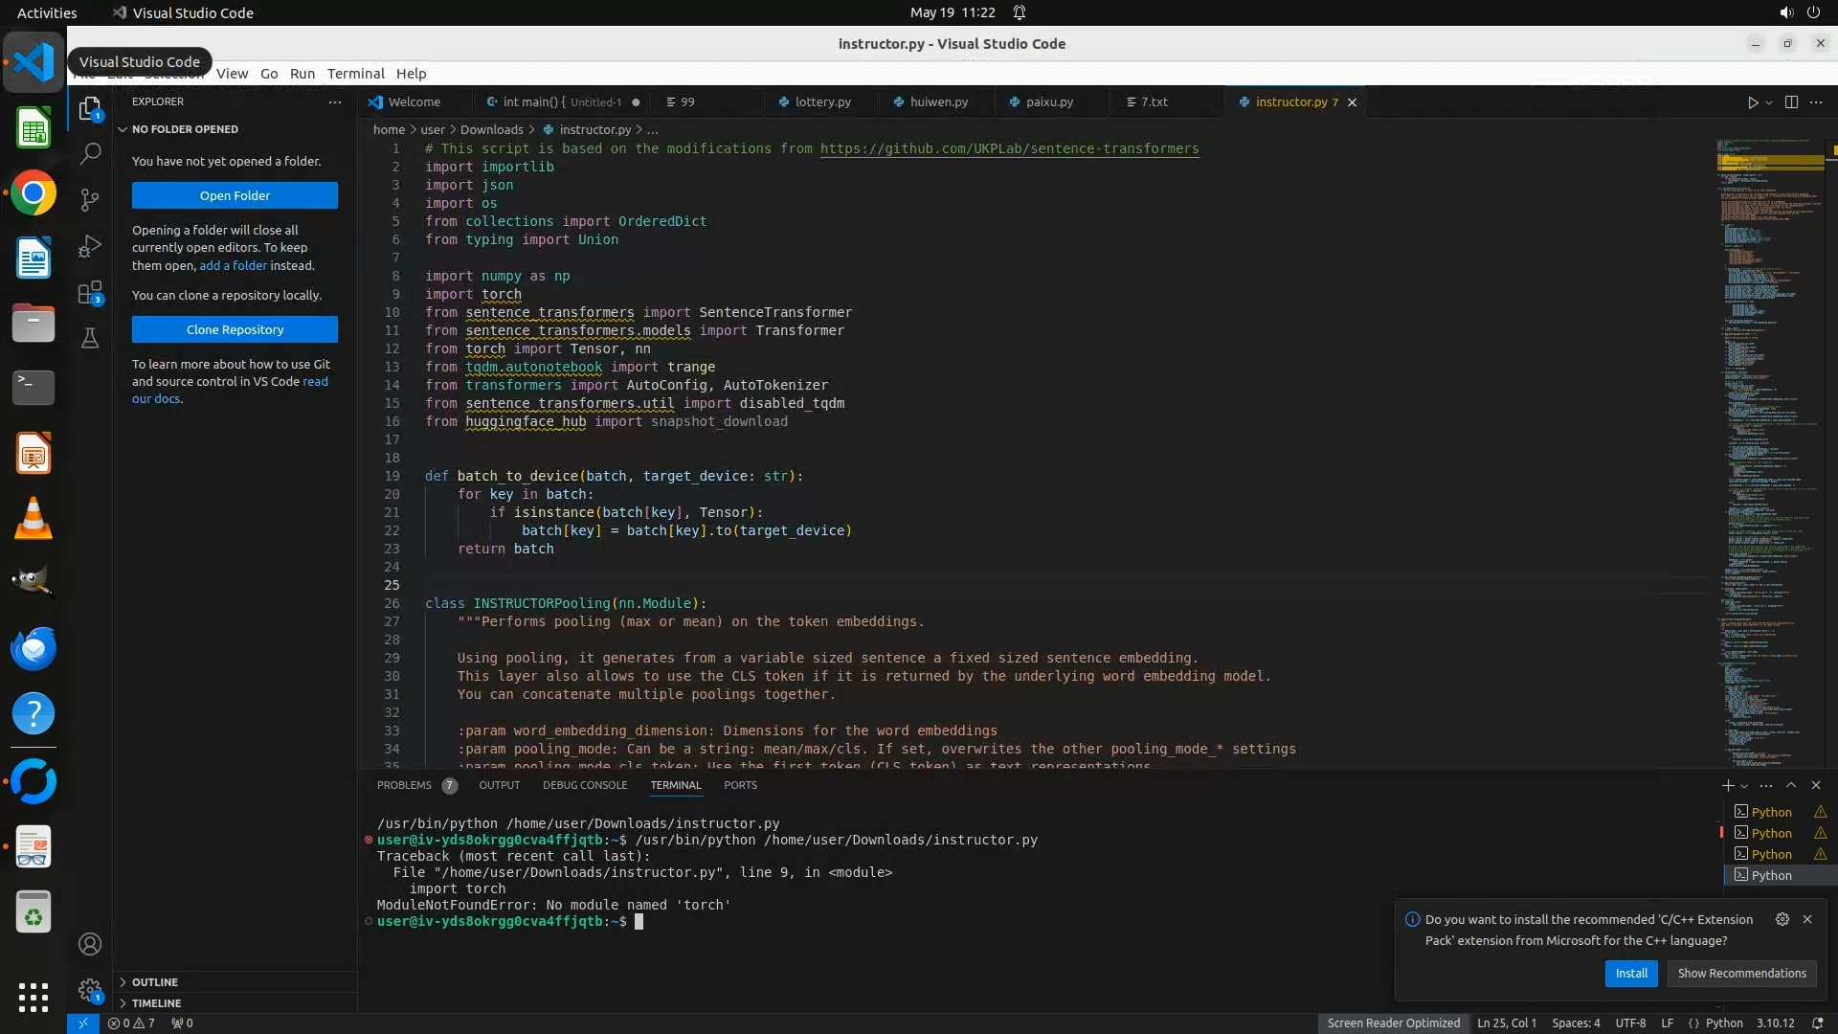Split the editor to the right
Screen dimensions: 1838x1034
coord(1791,102)
